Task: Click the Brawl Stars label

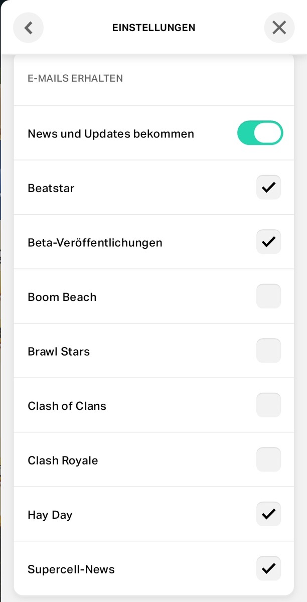Action: [59, 352]
